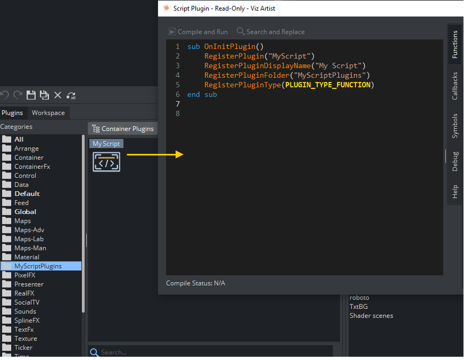Open the Functions side tab
The width and height of the screenshot is (464, 361).
coord(455,44)
